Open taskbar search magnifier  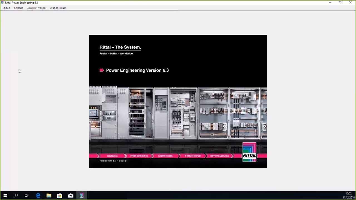click(16, 196)
